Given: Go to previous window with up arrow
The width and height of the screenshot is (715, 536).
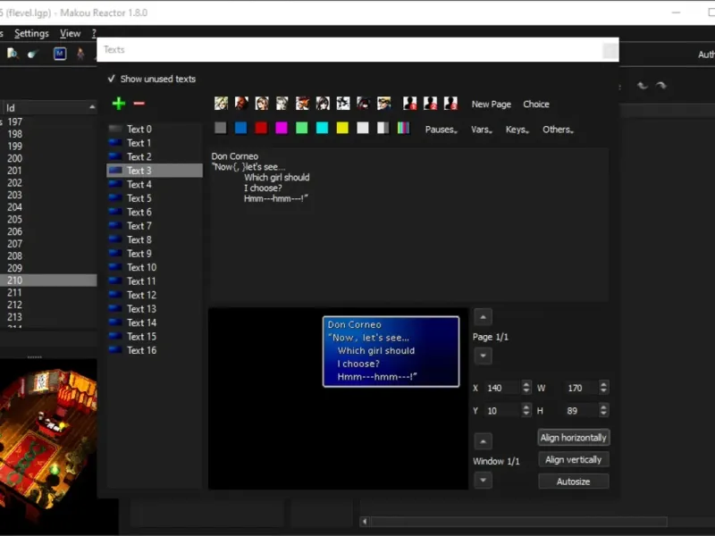Looking at the screenshot, I should [483, 441].
